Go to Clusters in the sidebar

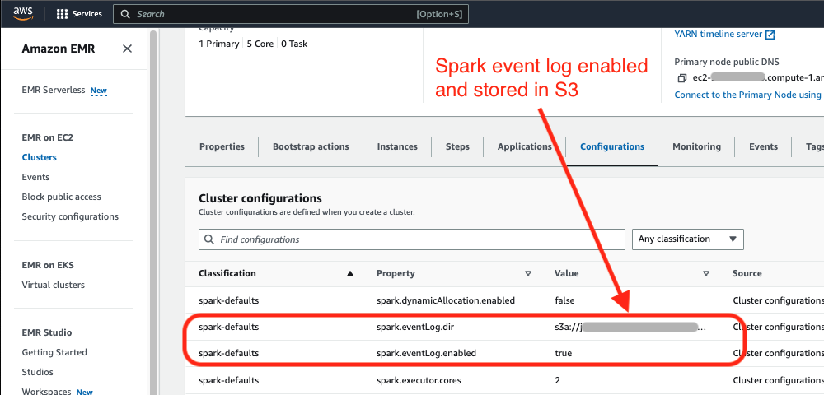click(39, 157)
